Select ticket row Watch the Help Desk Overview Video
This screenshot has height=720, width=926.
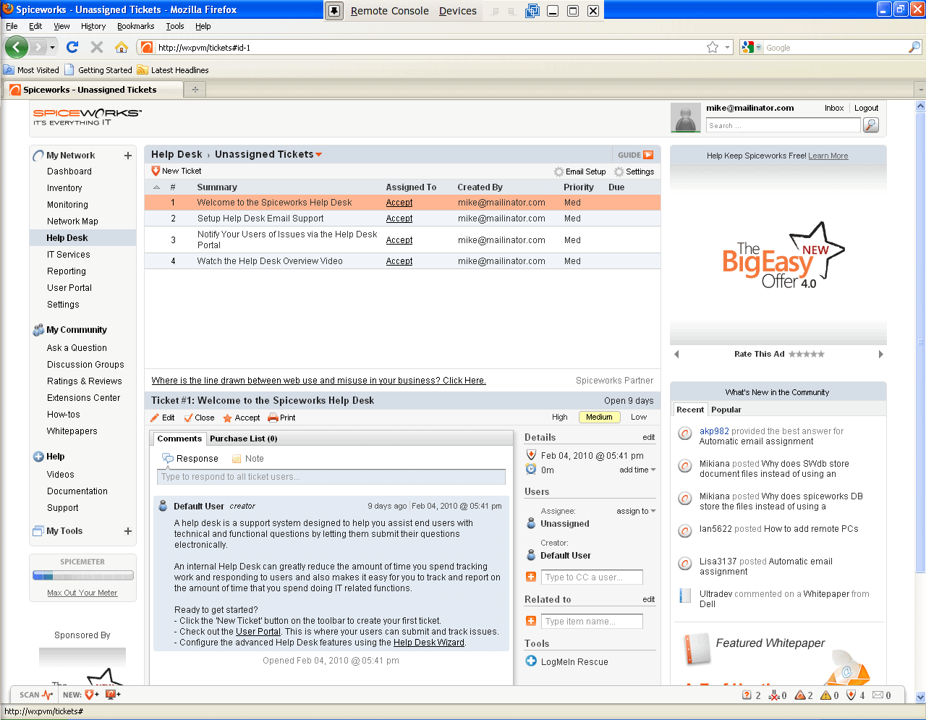pyautogui.click(x=402, y=261)
